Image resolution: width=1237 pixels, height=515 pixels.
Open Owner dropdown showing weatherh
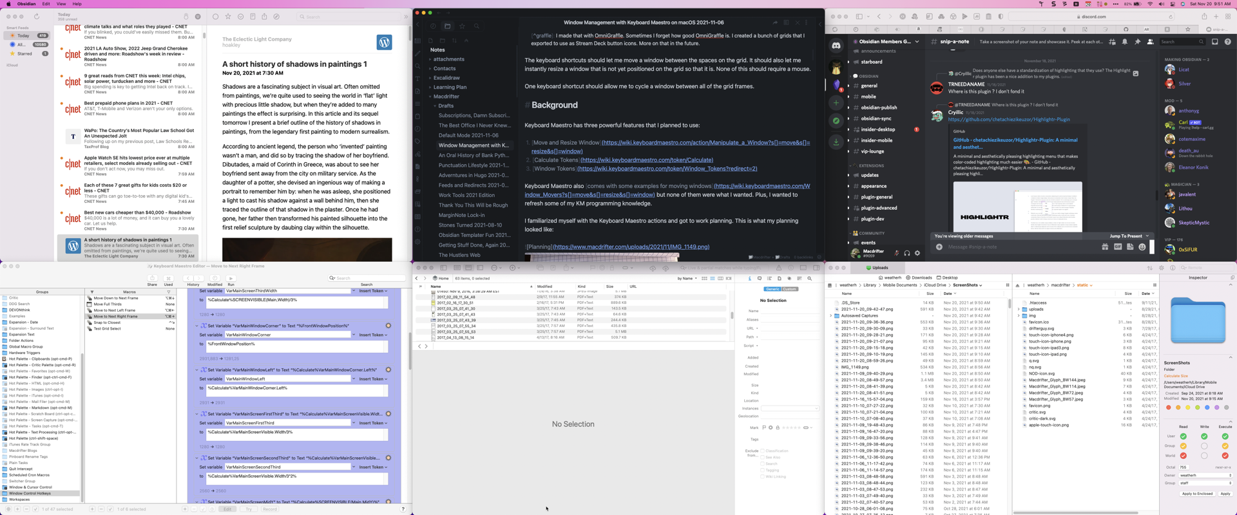[x=1205, y=475]
